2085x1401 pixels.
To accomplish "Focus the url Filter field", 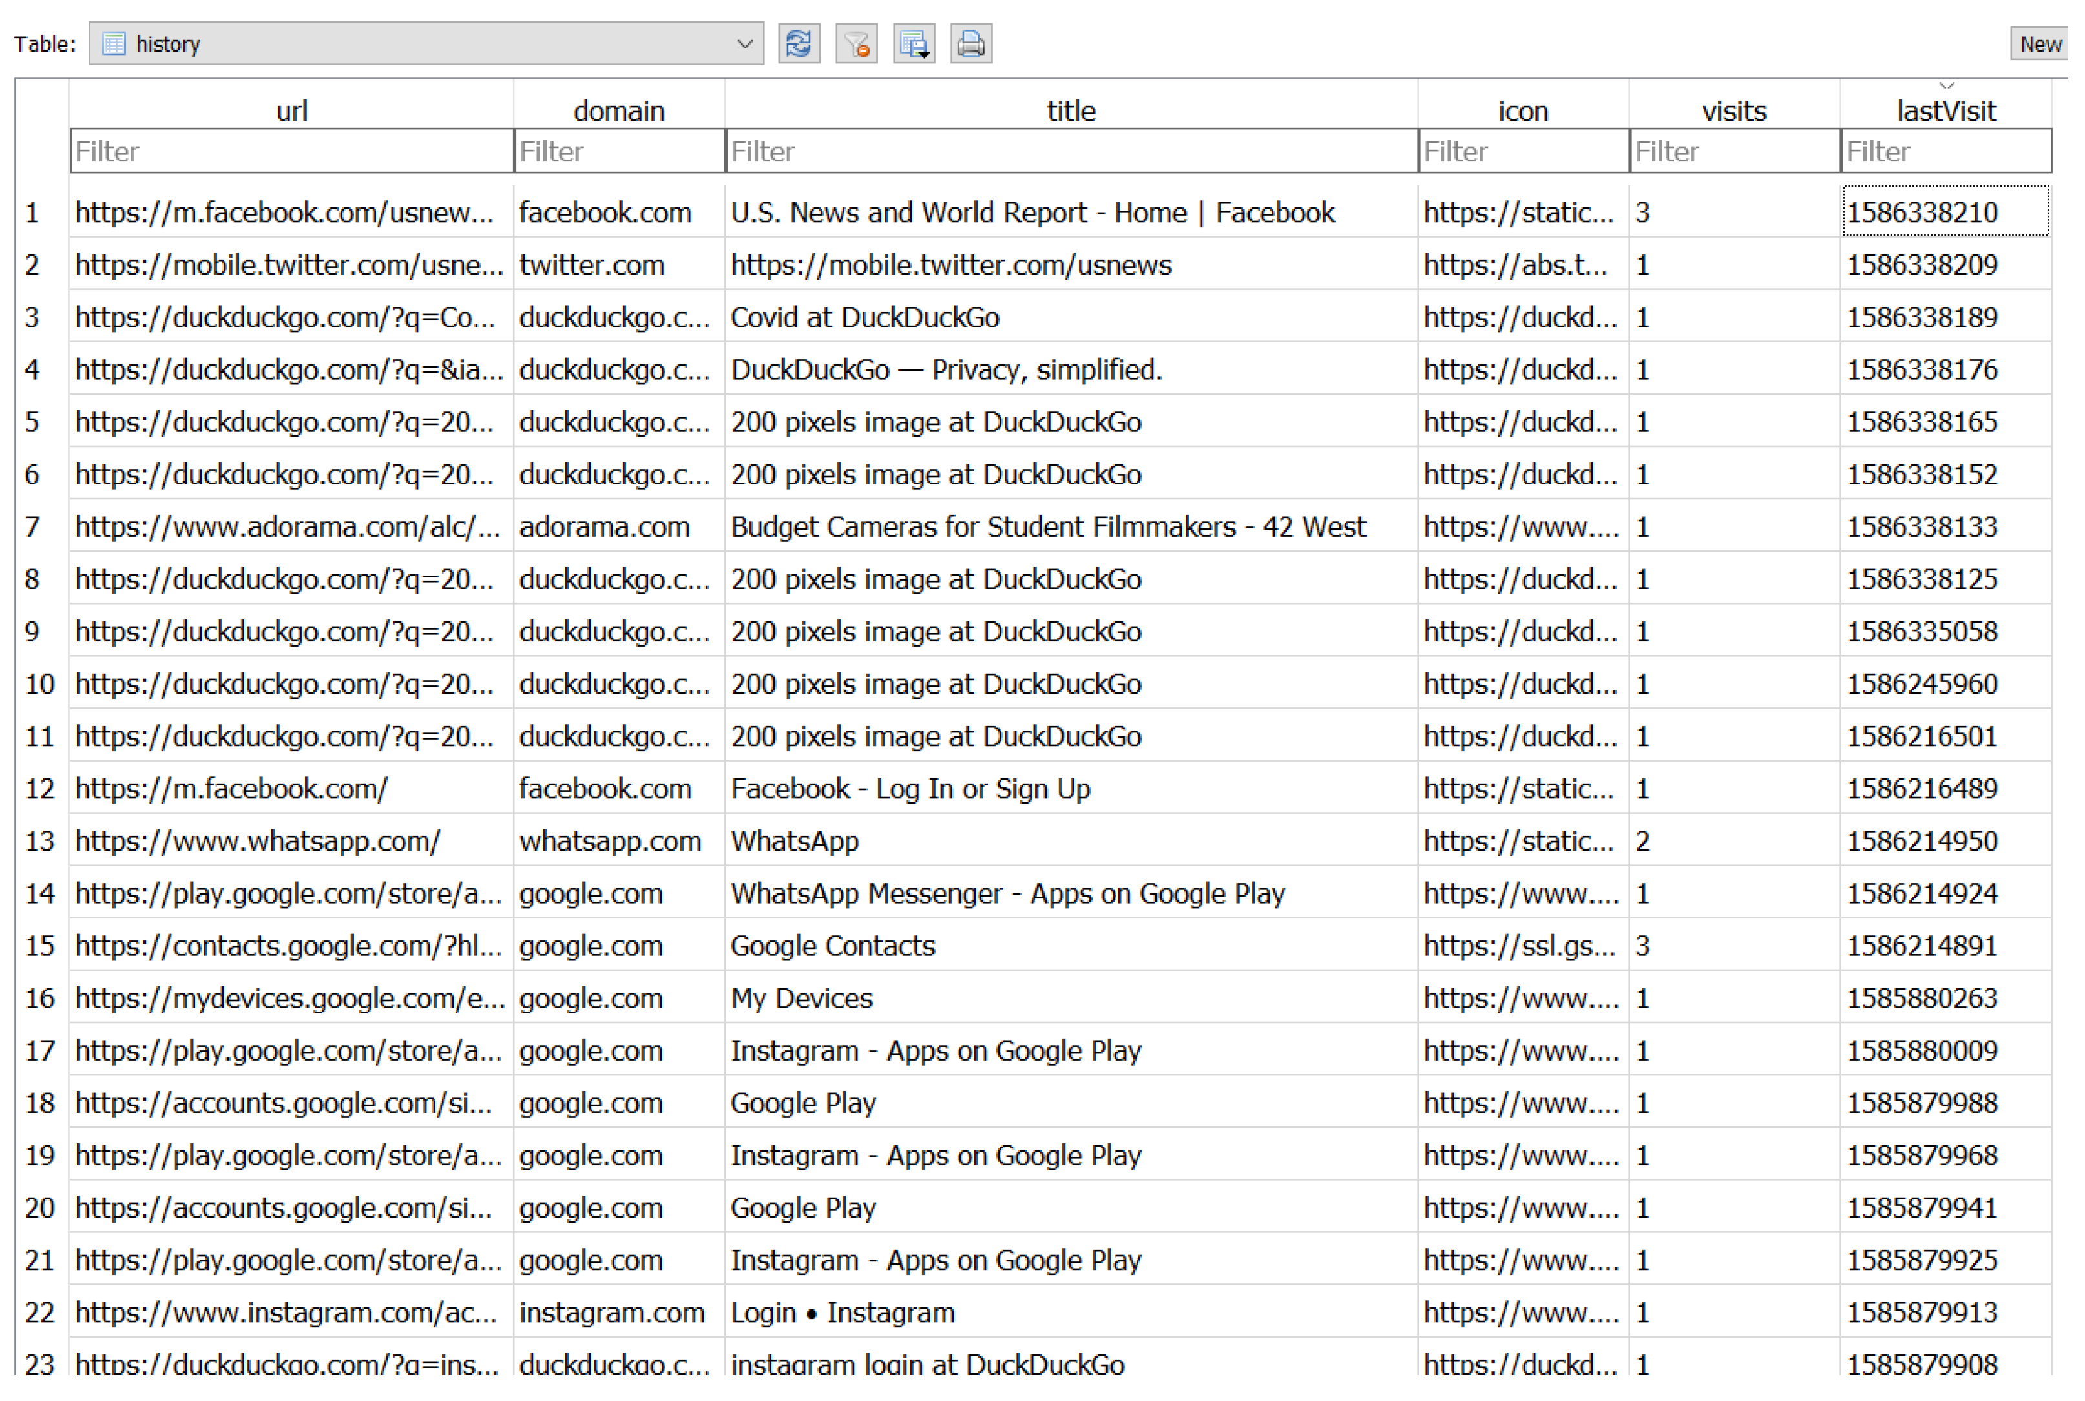I will 291,151.
